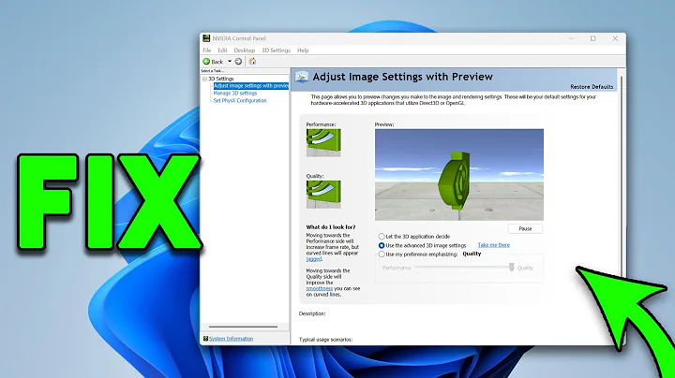
Task: Open the File menu
Action: click(x=207, y=51)
